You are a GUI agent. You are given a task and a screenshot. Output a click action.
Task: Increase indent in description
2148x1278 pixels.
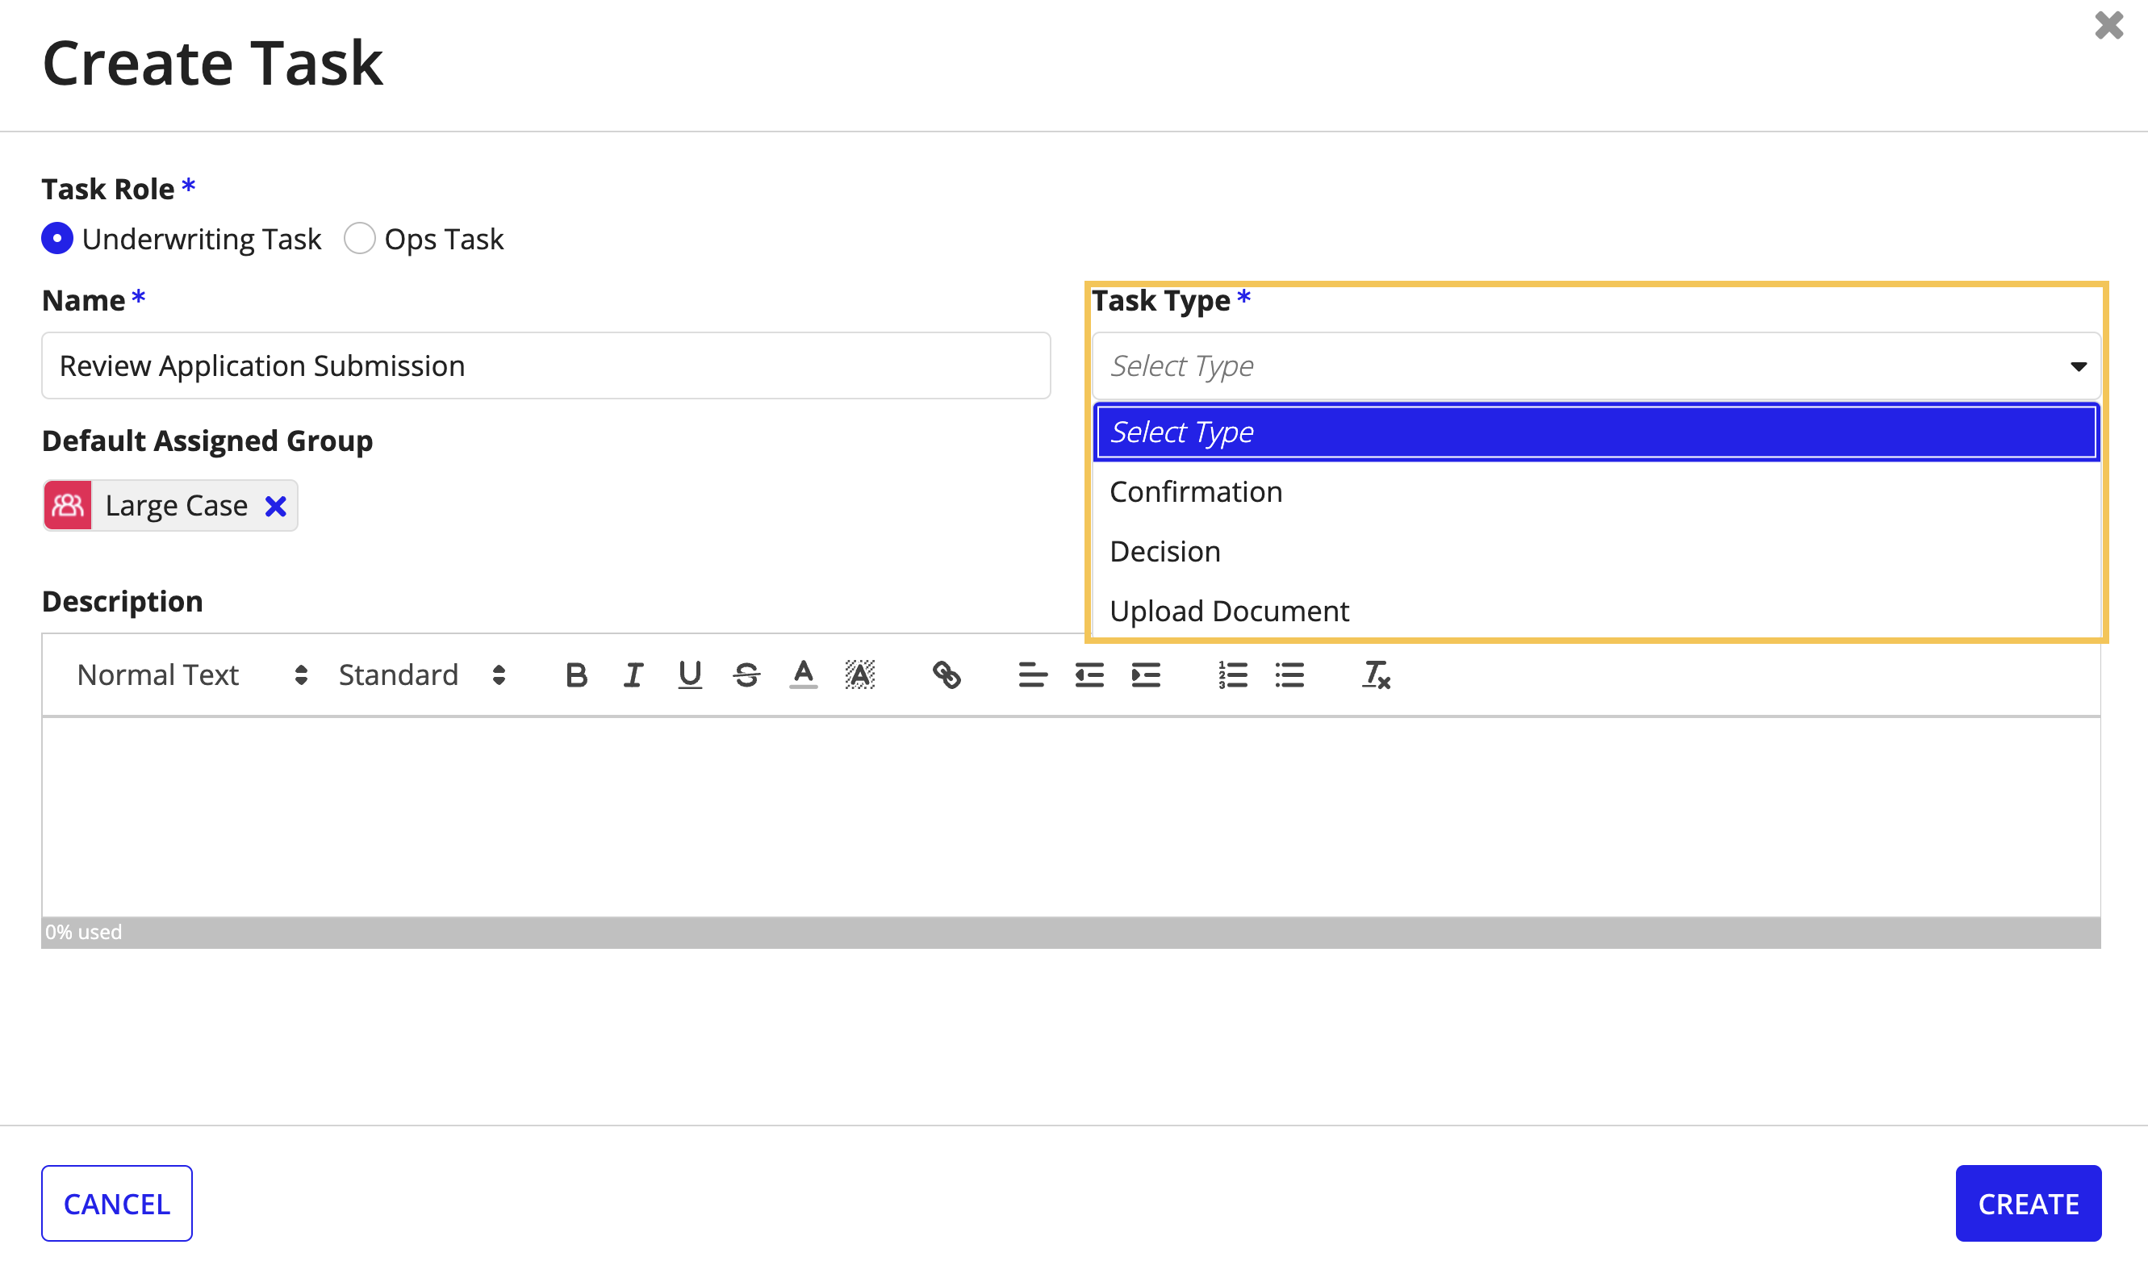coord(1147,675)
